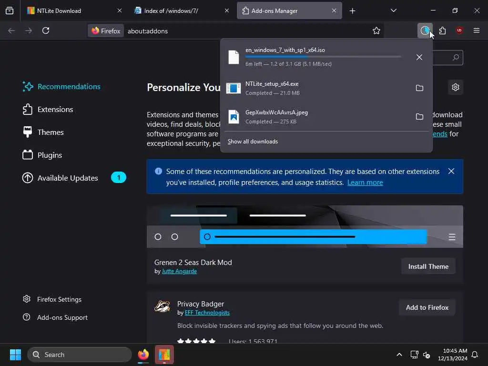Open the Windows Start menu
This screenshot has width=488, height=366.
tap(15, 355)
